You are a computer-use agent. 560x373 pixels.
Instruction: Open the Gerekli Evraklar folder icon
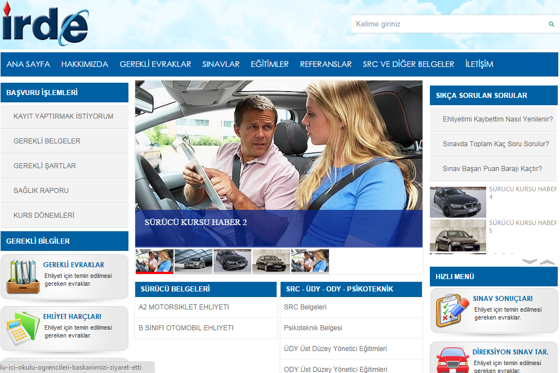(23, 277)
